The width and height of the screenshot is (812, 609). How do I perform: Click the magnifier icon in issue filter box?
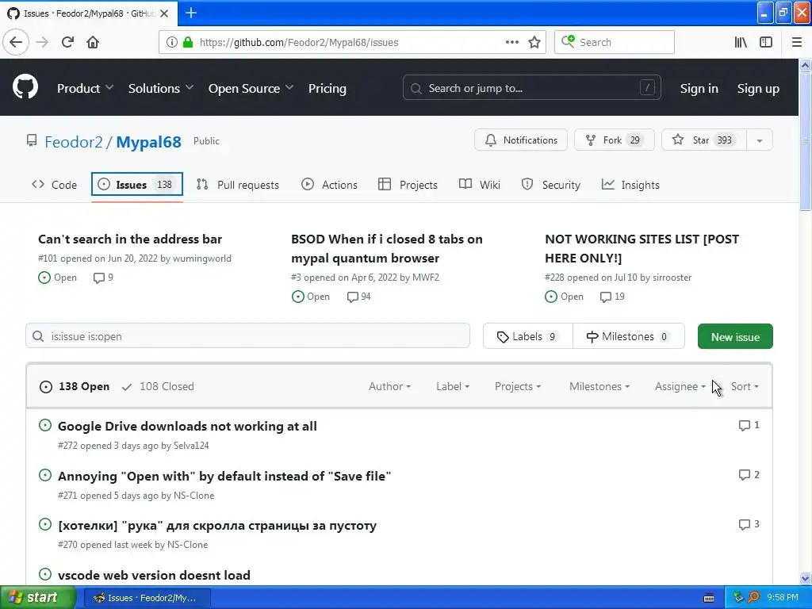(38, 336)
